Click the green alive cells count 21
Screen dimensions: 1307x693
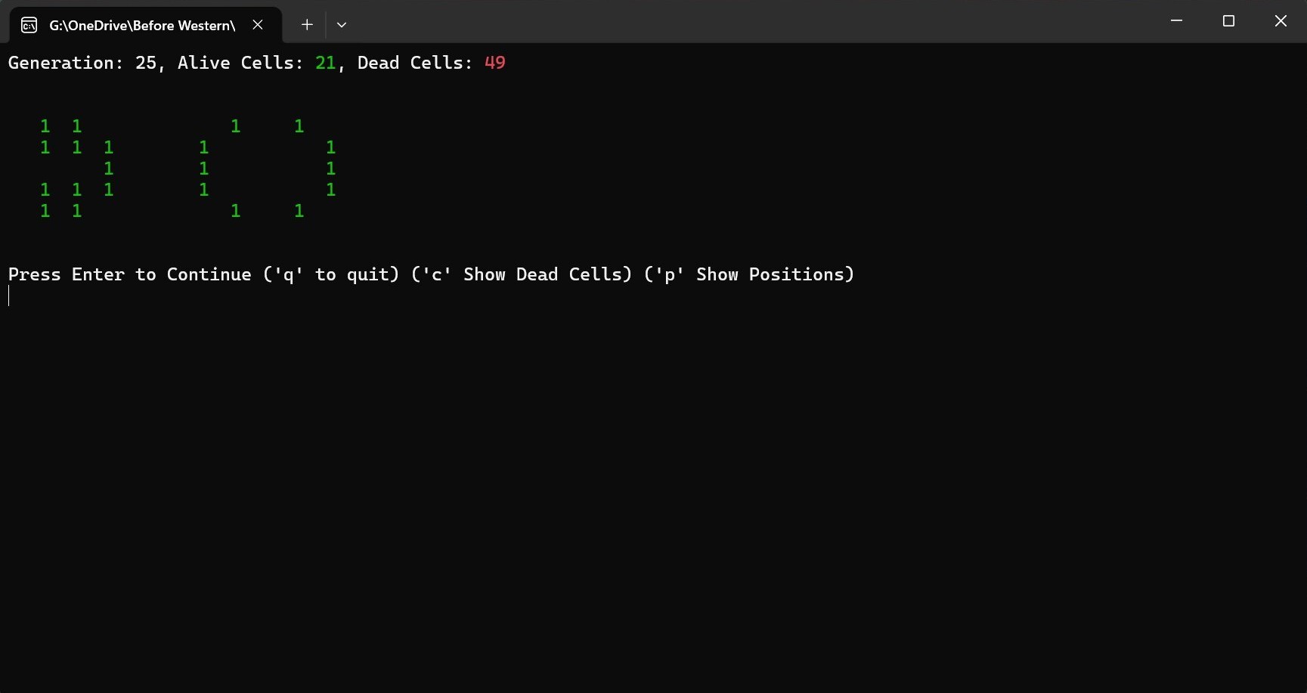[x=326, y=63]
